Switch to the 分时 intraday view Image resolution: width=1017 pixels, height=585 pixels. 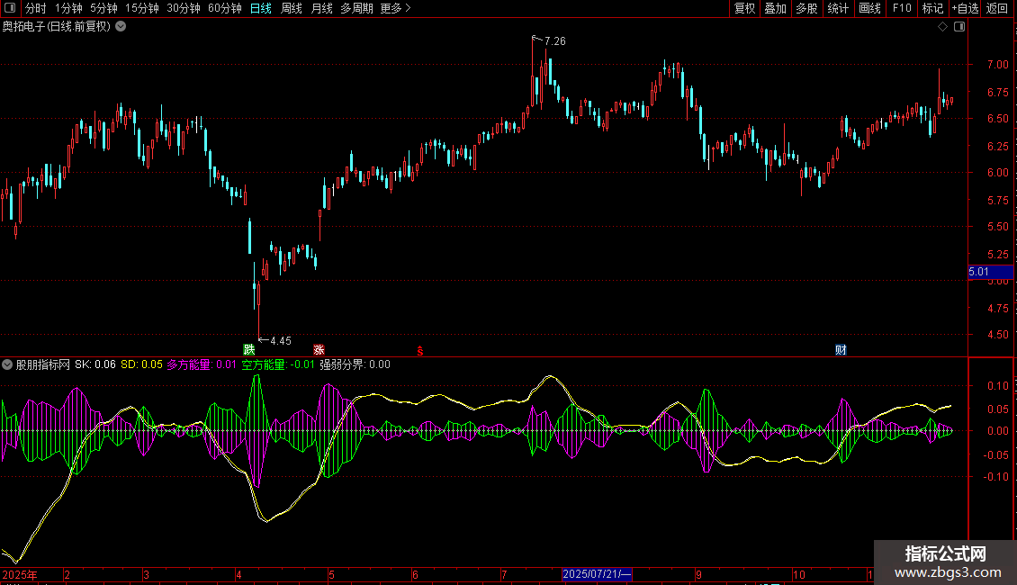tap(35, 8)
